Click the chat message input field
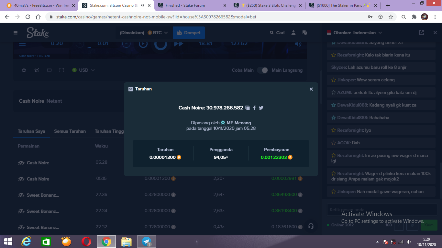Screen dimensions: 442x248 382,210
